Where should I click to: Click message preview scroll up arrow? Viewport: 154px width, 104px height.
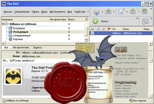click(150, 61)
